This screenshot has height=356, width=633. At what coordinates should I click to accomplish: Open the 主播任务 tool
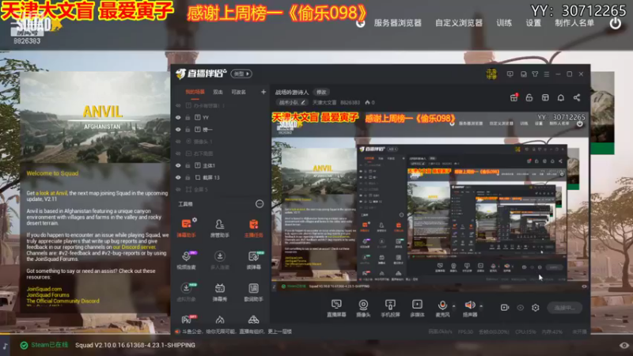tap(253, 228)
